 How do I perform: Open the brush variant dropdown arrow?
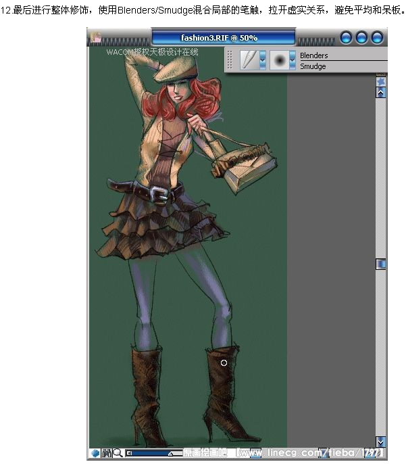tap(293, 60)
